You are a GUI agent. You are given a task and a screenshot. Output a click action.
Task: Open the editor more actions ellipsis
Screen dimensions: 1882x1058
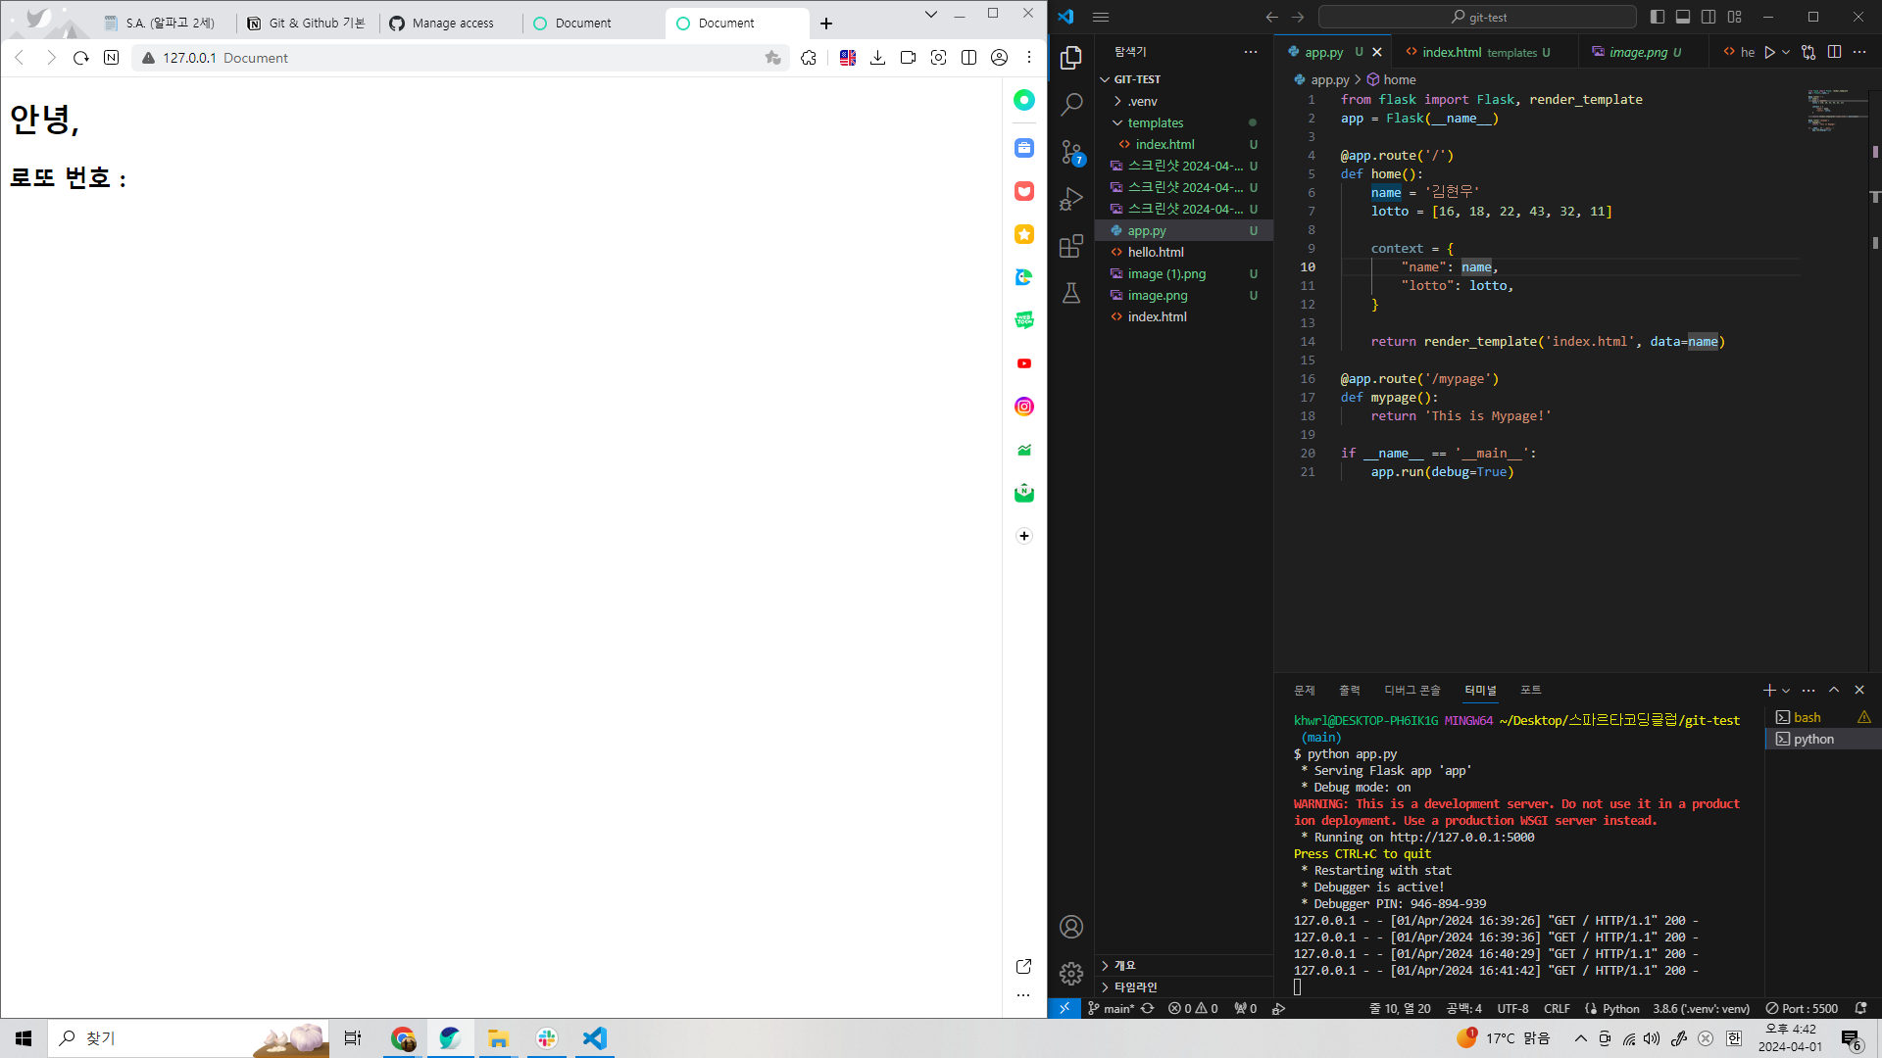(x=1859, y=52)
